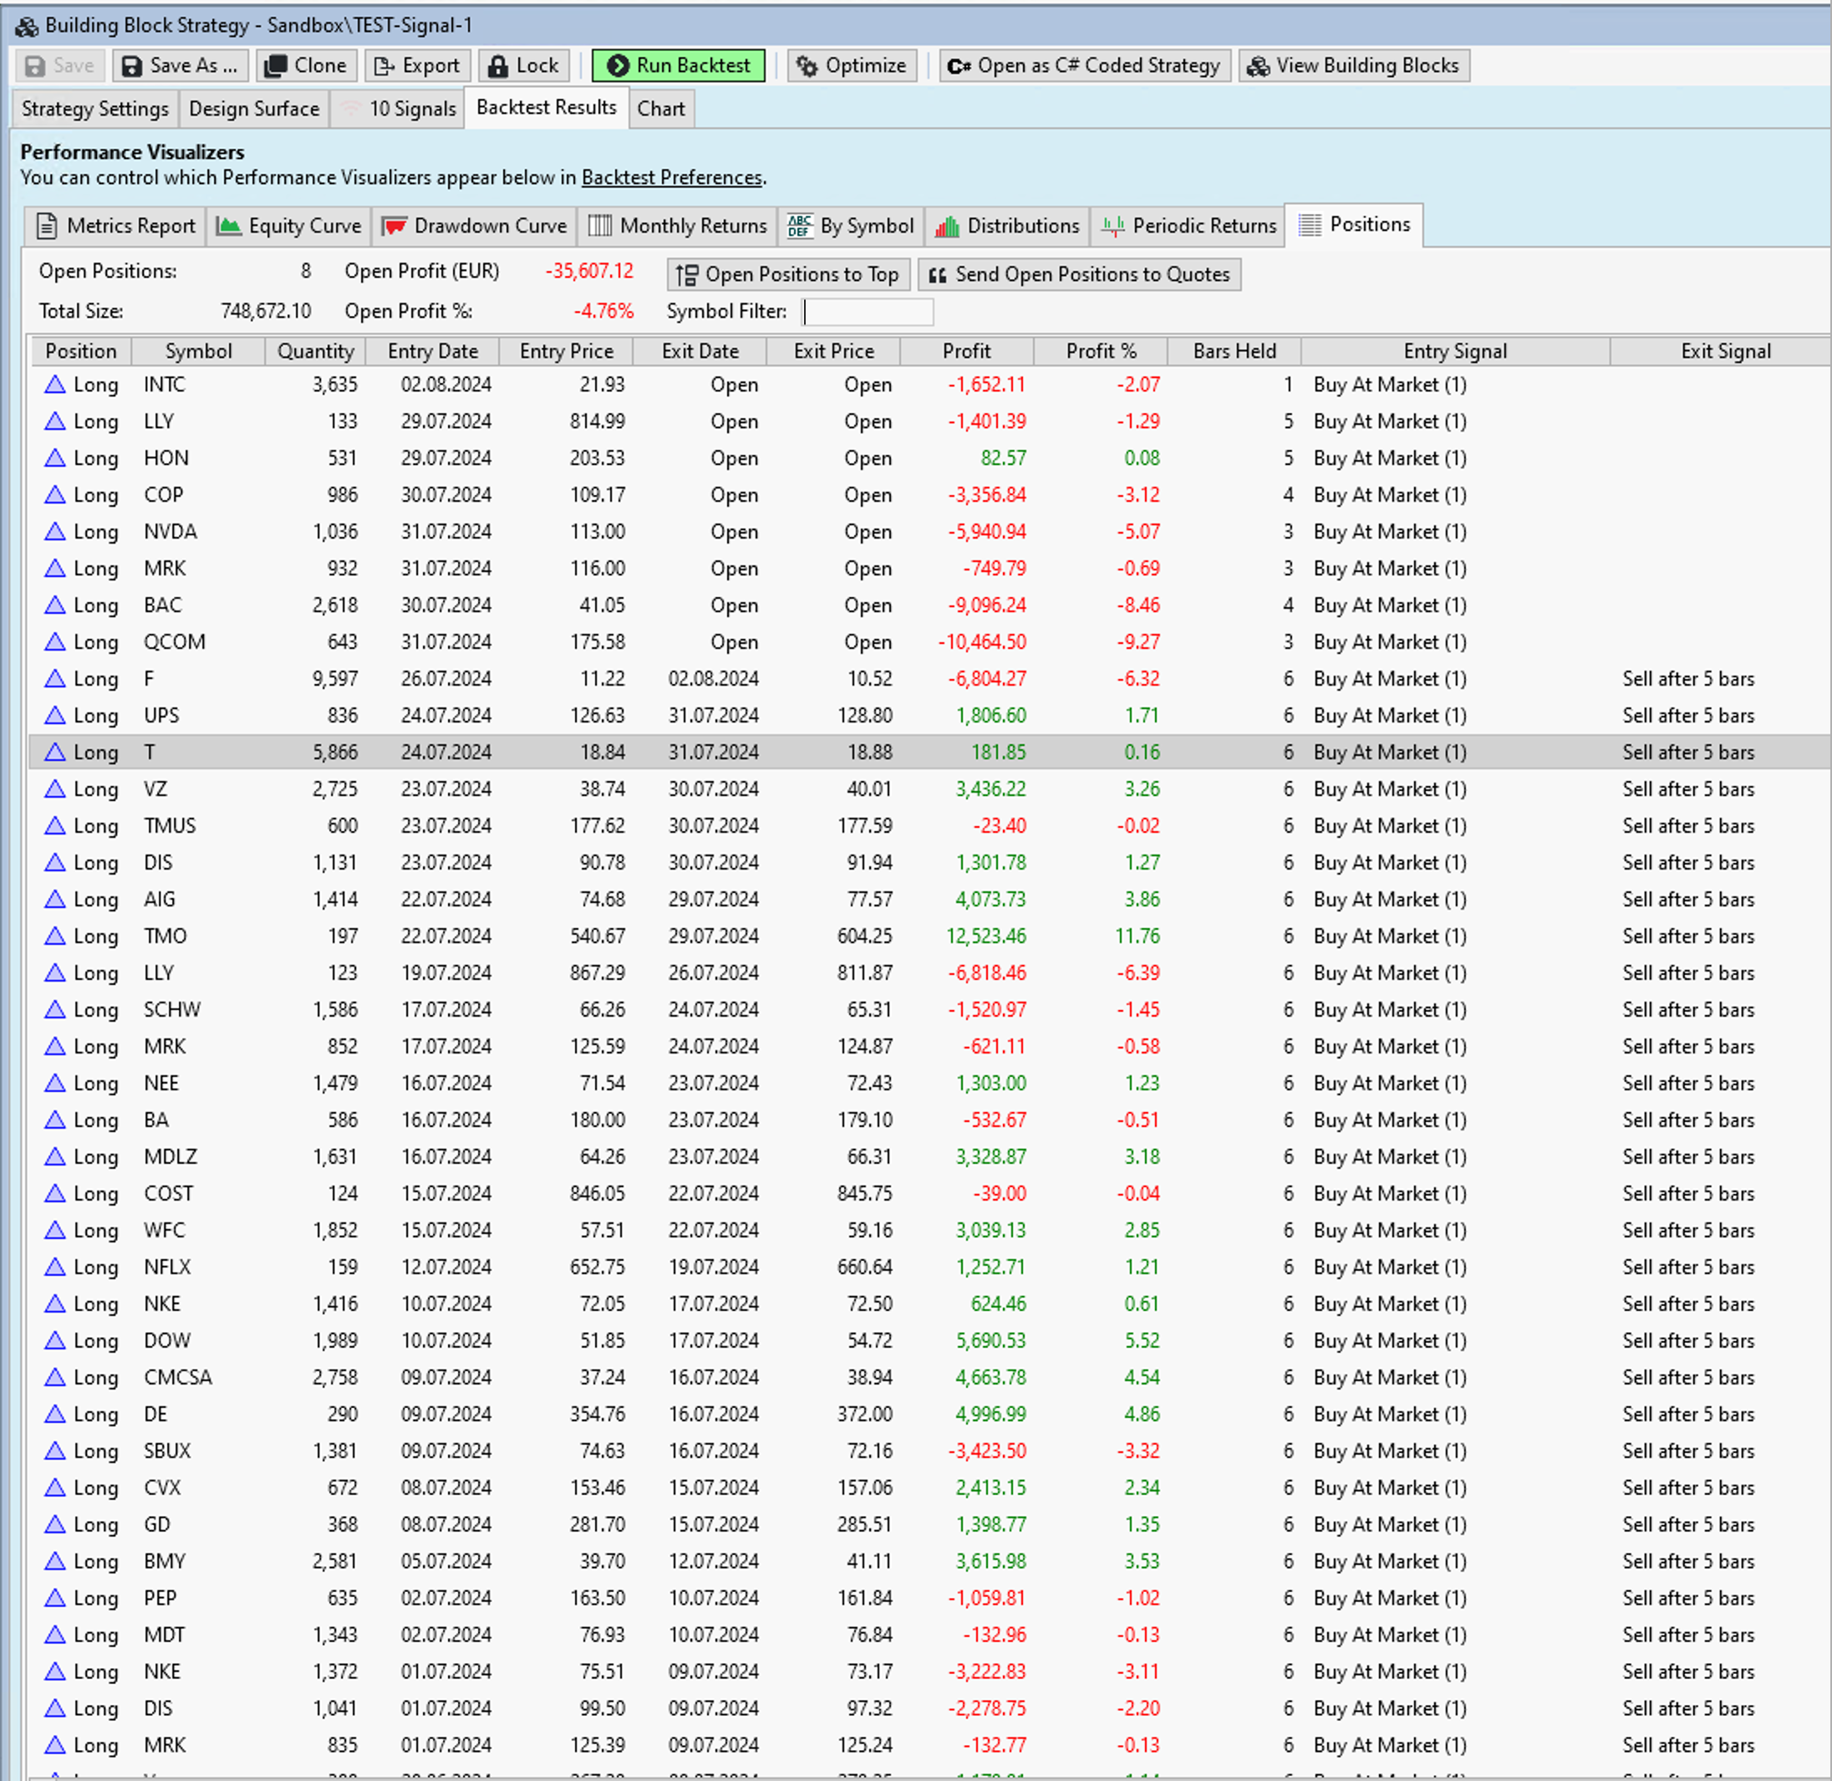Open the 10 Signals tab
Viewport: 1832px width, 1781px height.
coord(398,109)
